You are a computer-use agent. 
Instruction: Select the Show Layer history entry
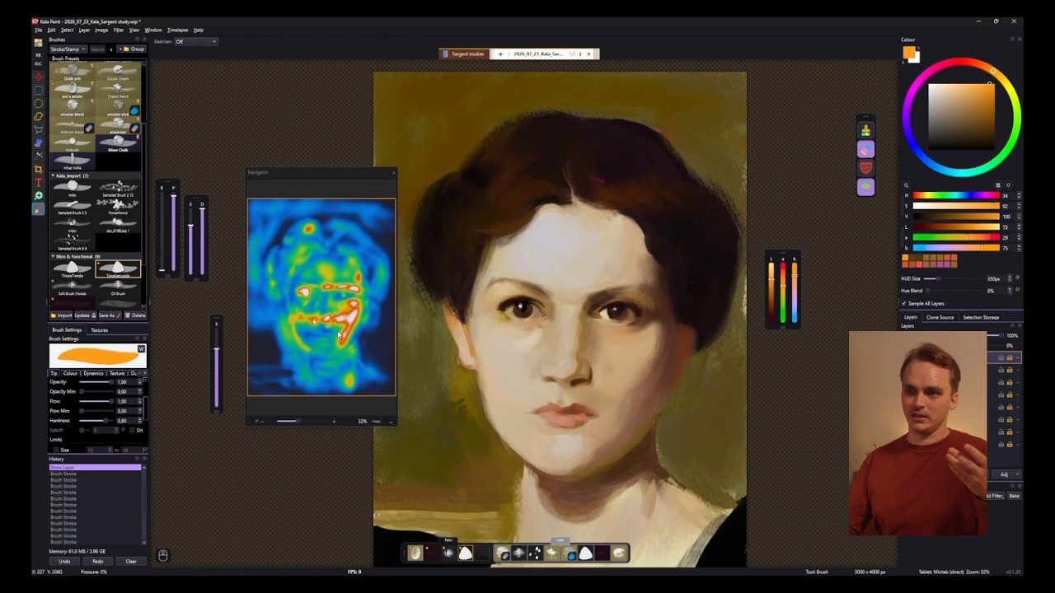(95, 467)
